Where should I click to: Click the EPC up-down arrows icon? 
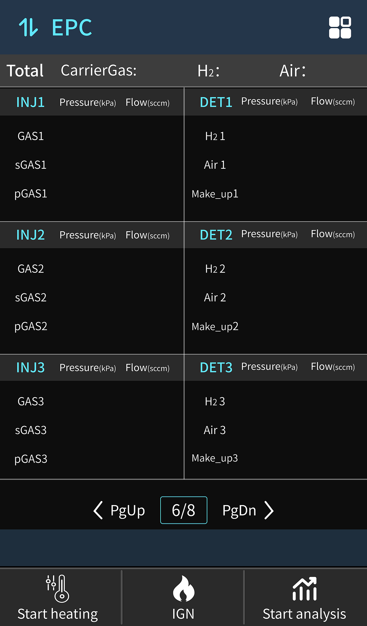pyautogui.click(x=28, y=28)
